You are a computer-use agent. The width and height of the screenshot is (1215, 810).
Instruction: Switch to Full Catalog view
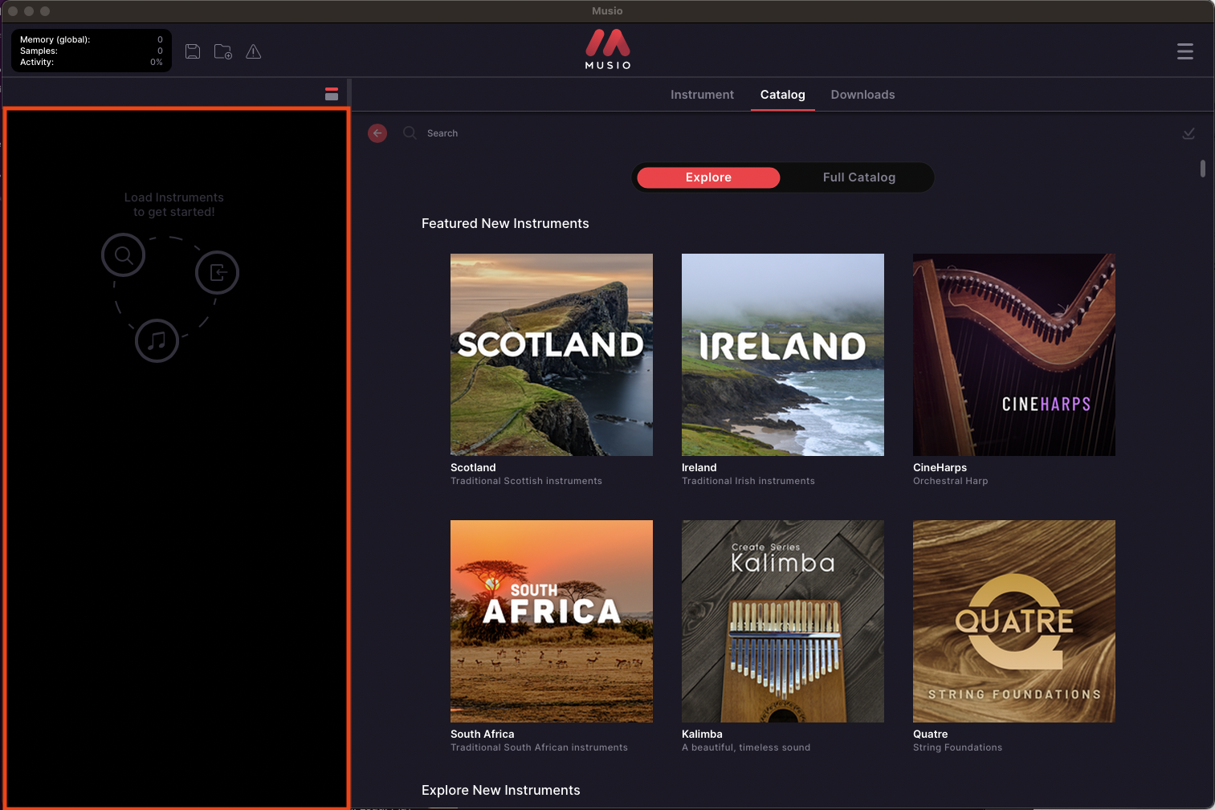coord(858,177)
